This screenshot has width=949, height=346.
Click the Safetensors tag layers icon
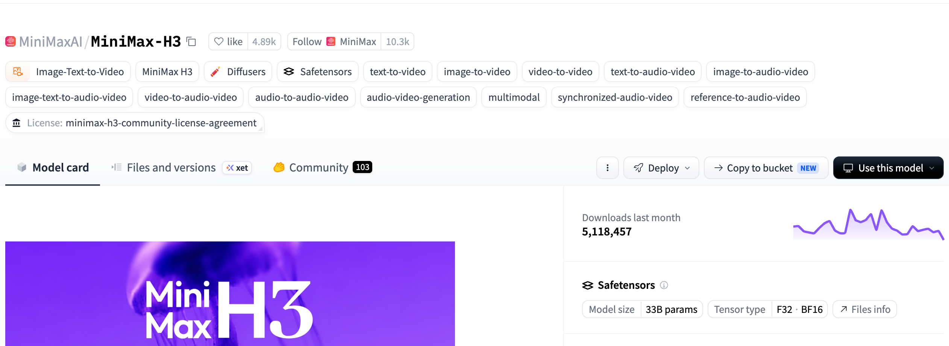coord(289,71)
